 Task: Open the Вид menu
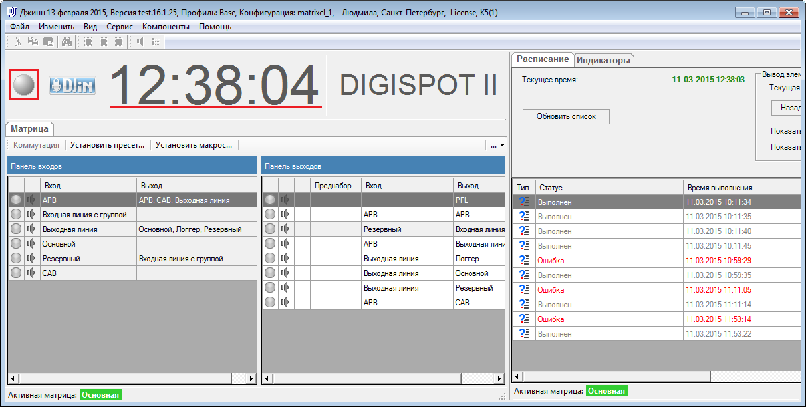(91, 27)
